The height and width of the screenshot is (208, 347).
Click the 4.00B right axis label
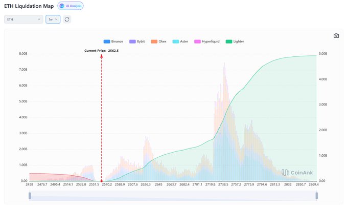323,79
